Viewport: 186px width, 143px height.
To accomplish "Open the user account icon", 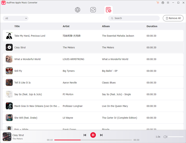I will coord(163,3).
